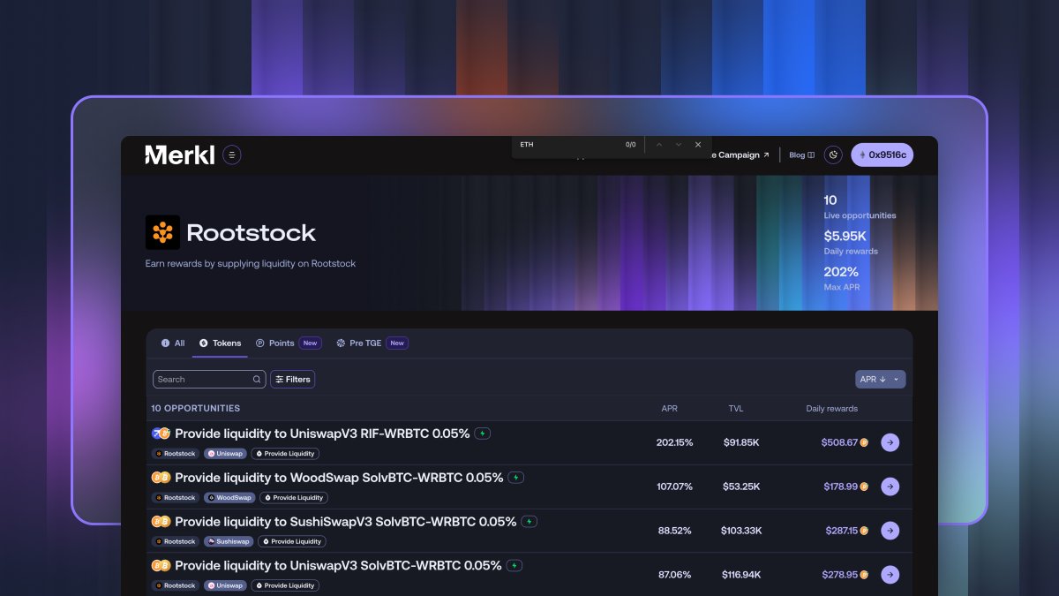Open UniswapV3 SolvBTC-WRBTC 0.05% opportunity title
1059x596 pixels.
[338, 566]
